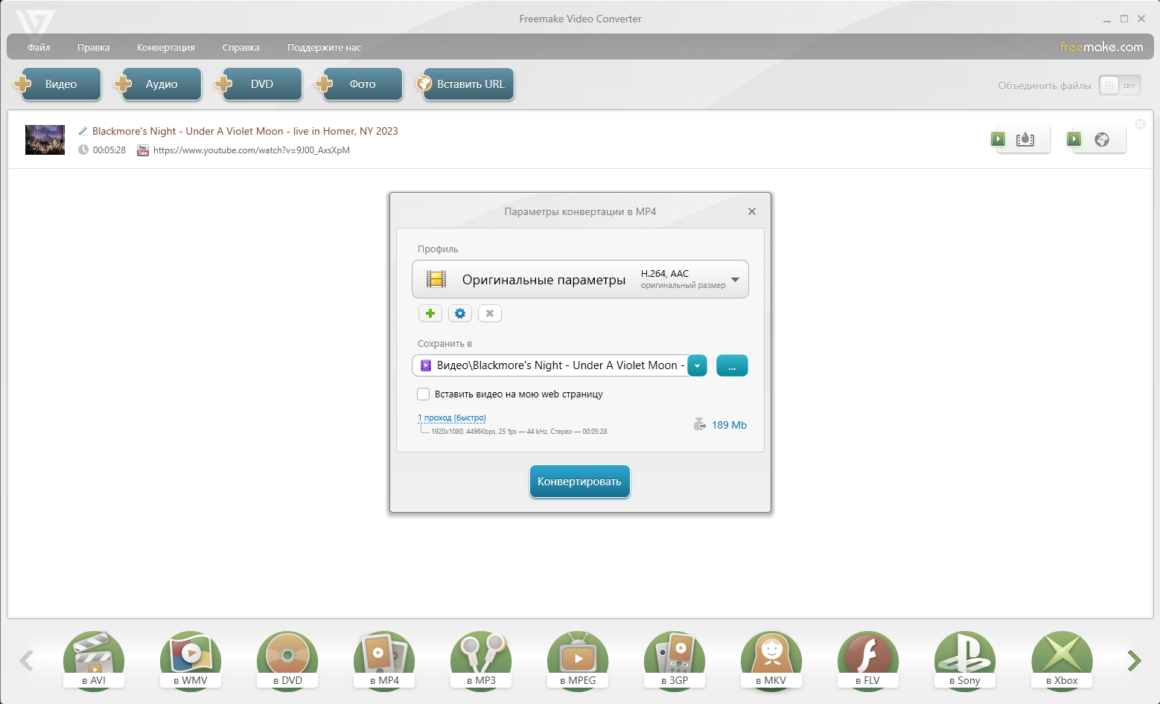Enable embed video on my web page checkbox
The image size is (1160, 704).
click(x=424, y=394)
